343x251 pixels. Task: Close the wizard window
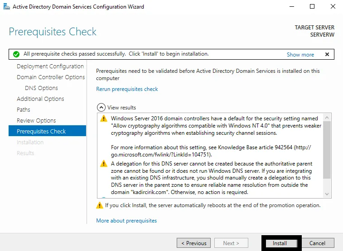(x=333, y=6)
